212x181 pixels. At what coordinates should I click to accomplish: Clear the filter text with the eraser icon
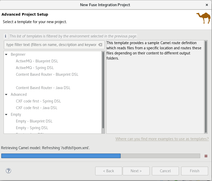pos(100,45)
